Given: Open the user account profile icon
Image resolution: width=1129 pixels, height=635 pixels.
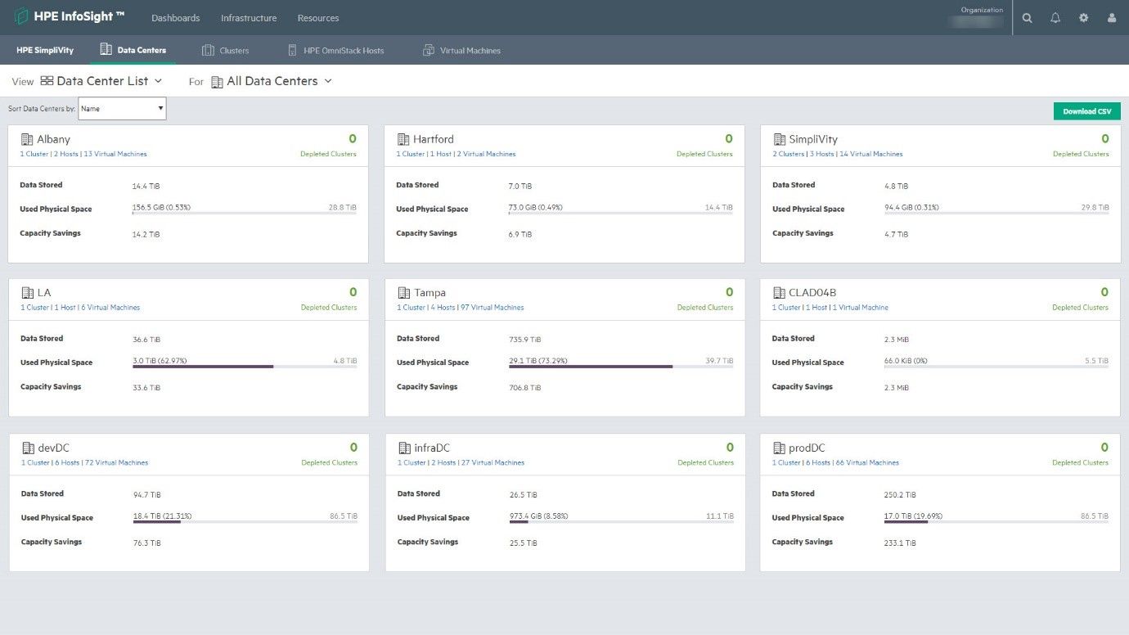Looking at the screenshot, I should coord(1111,18).
